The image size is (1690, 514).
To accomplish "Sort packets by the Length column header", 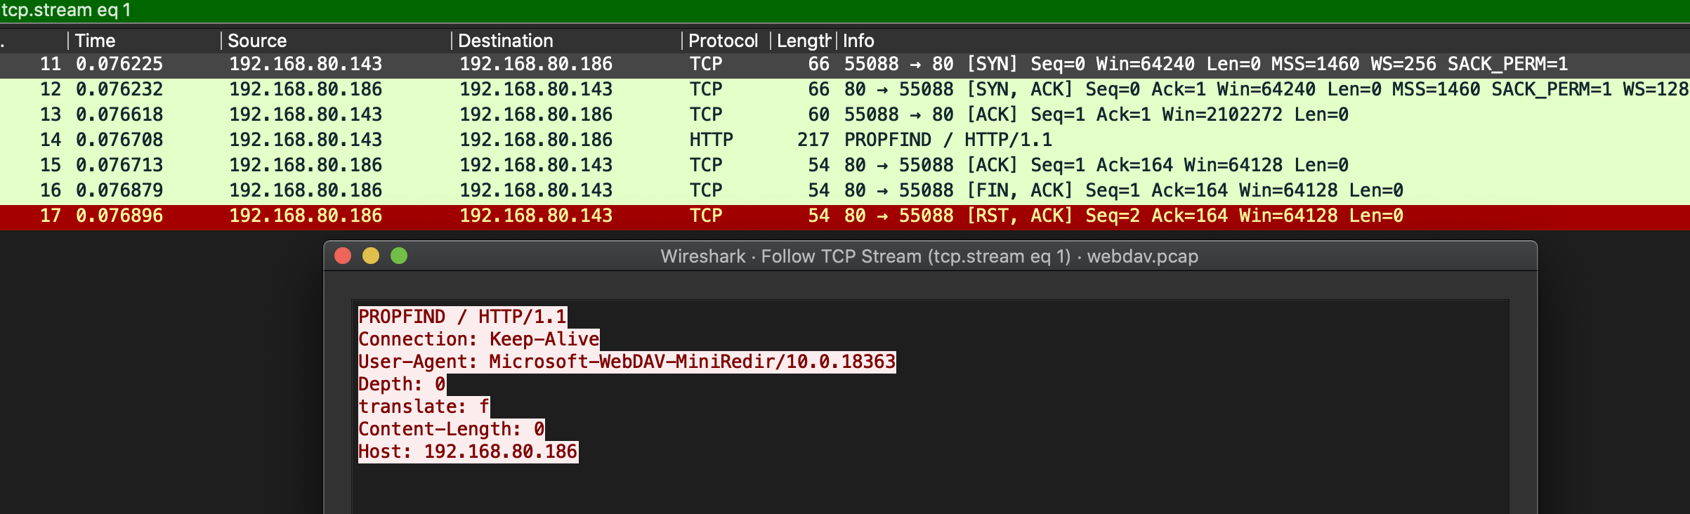I will tap(804, 40).
